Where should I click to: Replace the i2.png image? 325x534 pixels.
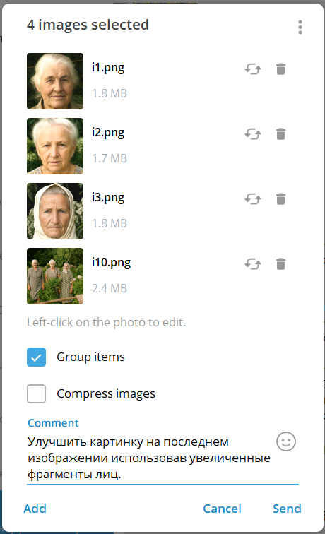click(x=253, y=134)
